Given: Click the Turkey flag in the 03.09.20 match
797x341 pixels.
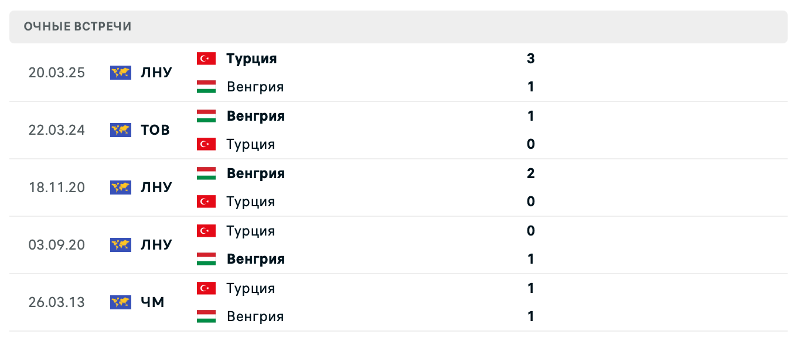Looking at the screenshot, I should click(x=206, y=231).
